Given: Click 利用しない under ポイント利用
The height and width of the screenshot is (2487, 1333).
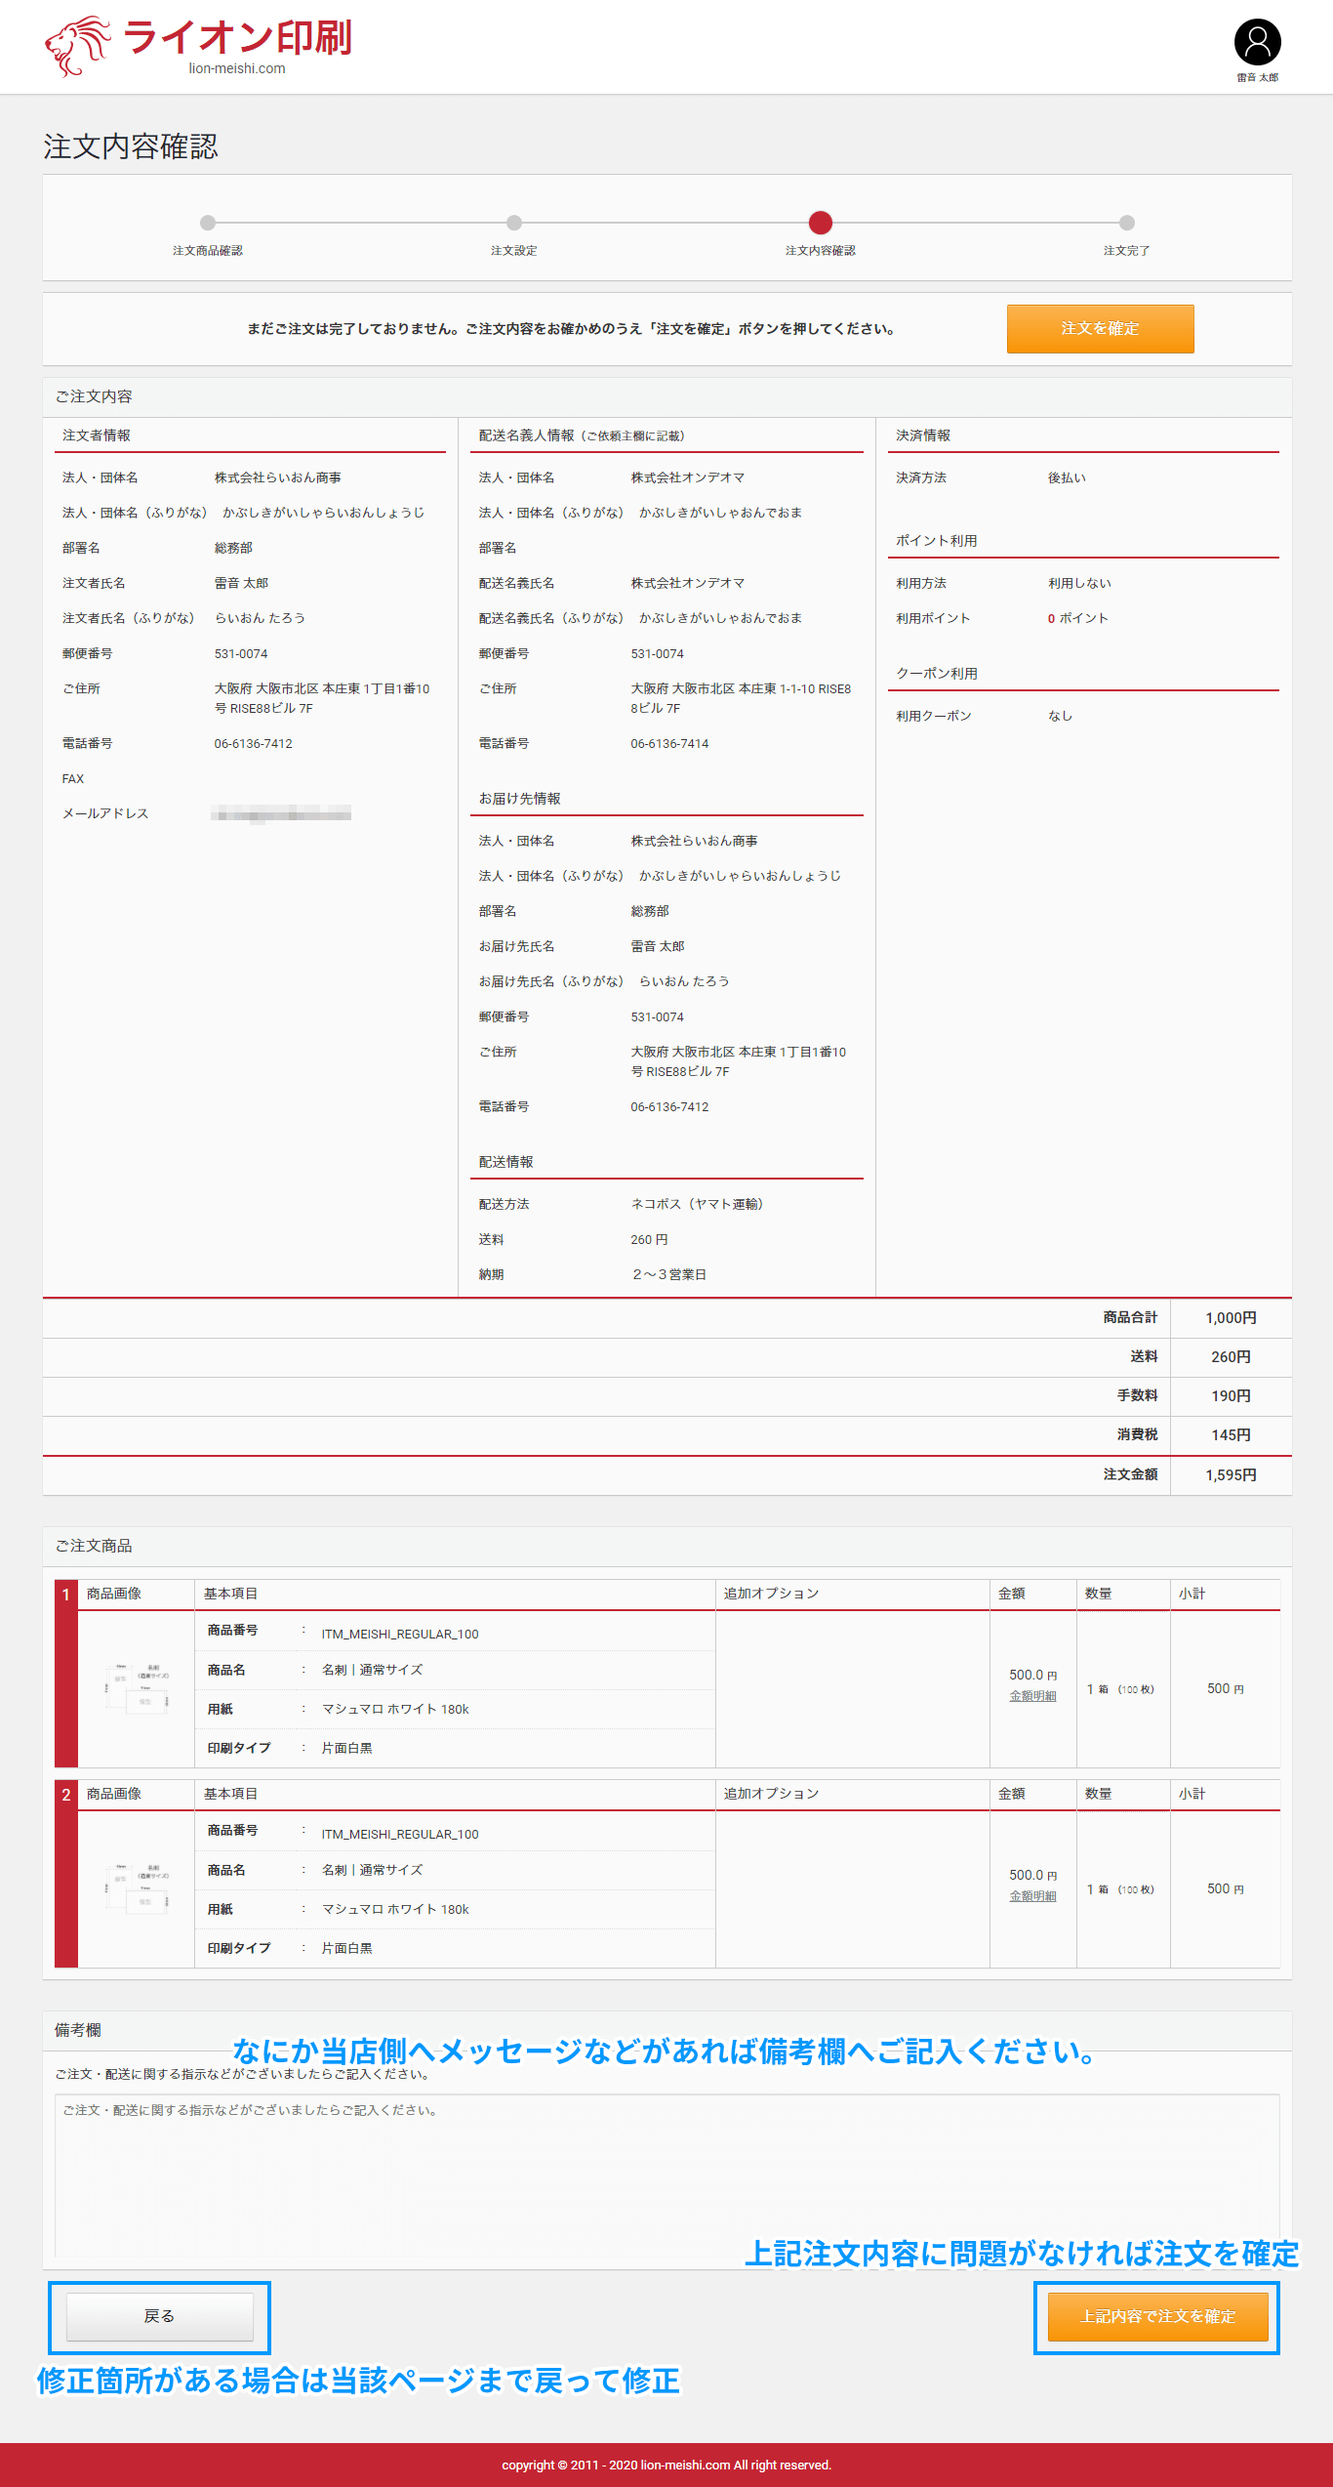Looking at the screenshot, I should pyautogui.click(x=1079, y=583).
